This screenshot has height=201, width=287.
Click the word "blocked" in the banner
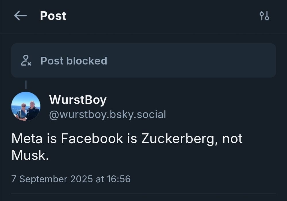coord(87,61)
